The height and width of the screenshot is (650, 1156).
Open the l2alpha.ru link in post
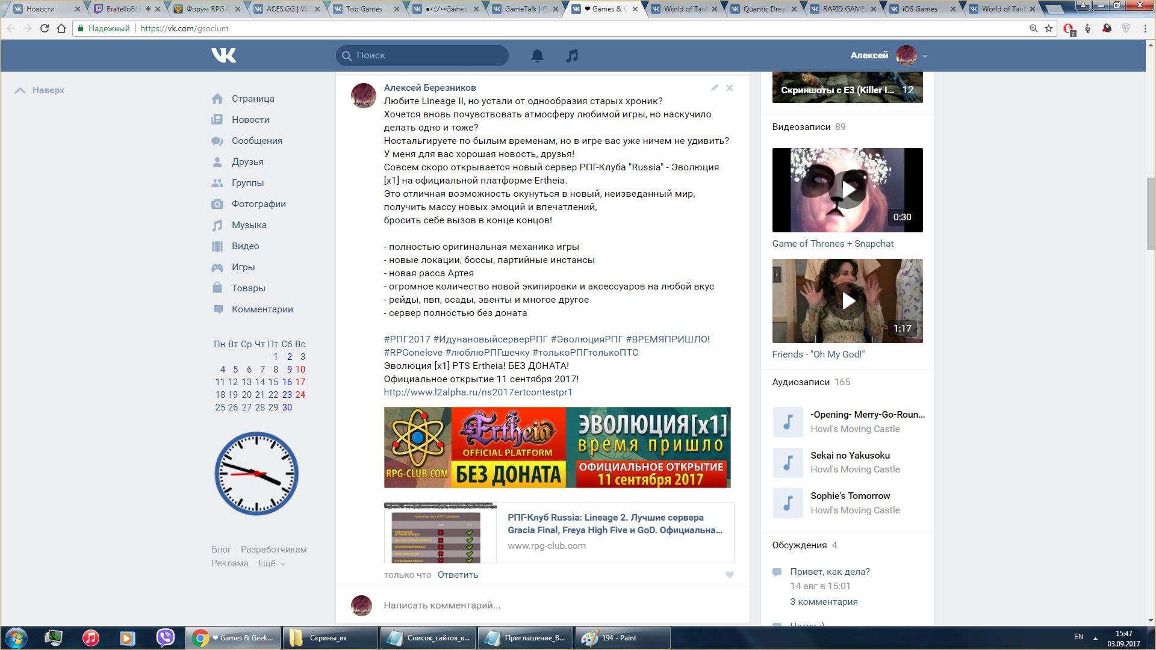[x=478, y=392]
